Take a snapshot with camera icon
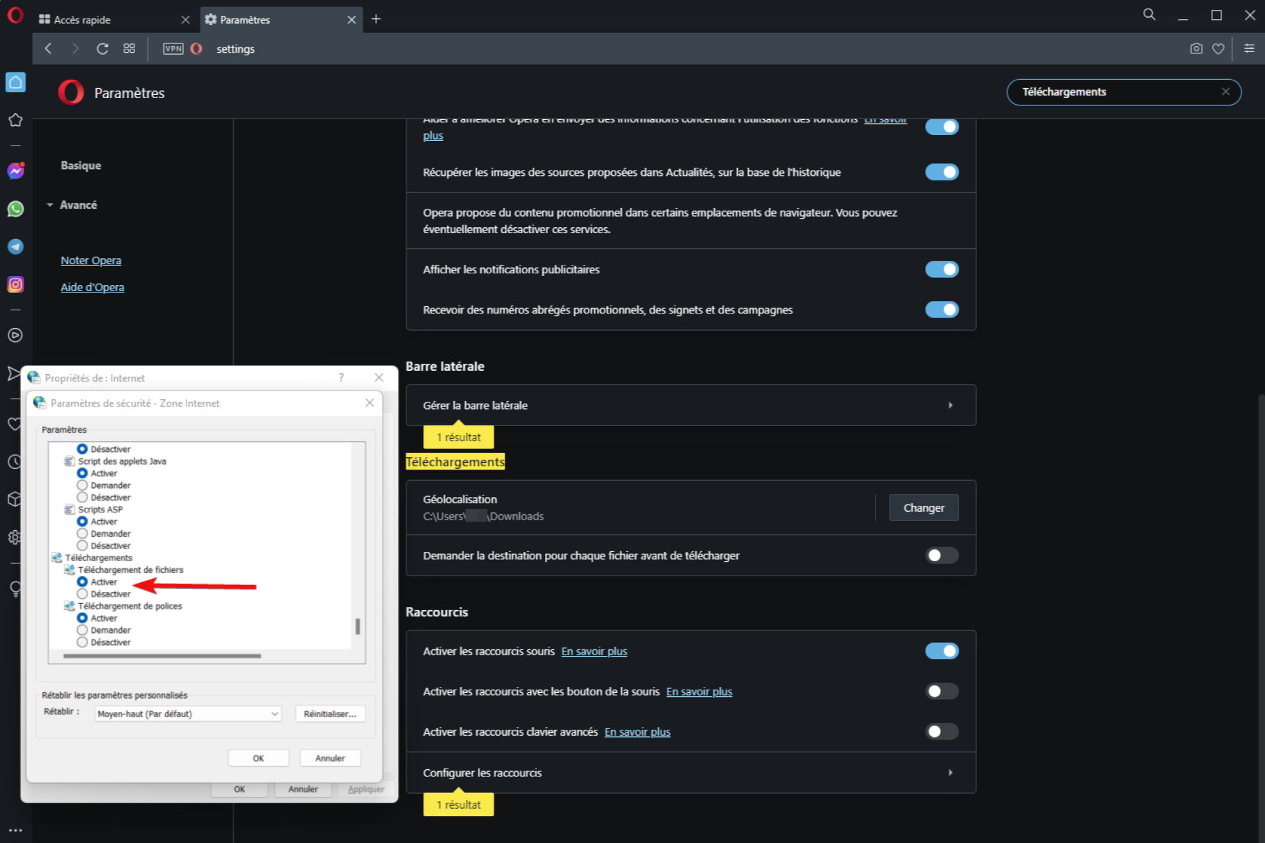This screenshot has width=1265, height=843. (x=1196, y=49)
